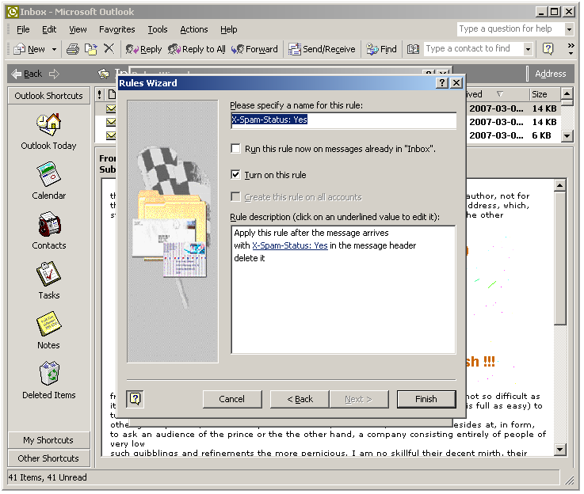Click the 'Type a contact to find' field
The height and width of the screenshot is (494, 584).
pyautogui.click(x=473, y=49)
